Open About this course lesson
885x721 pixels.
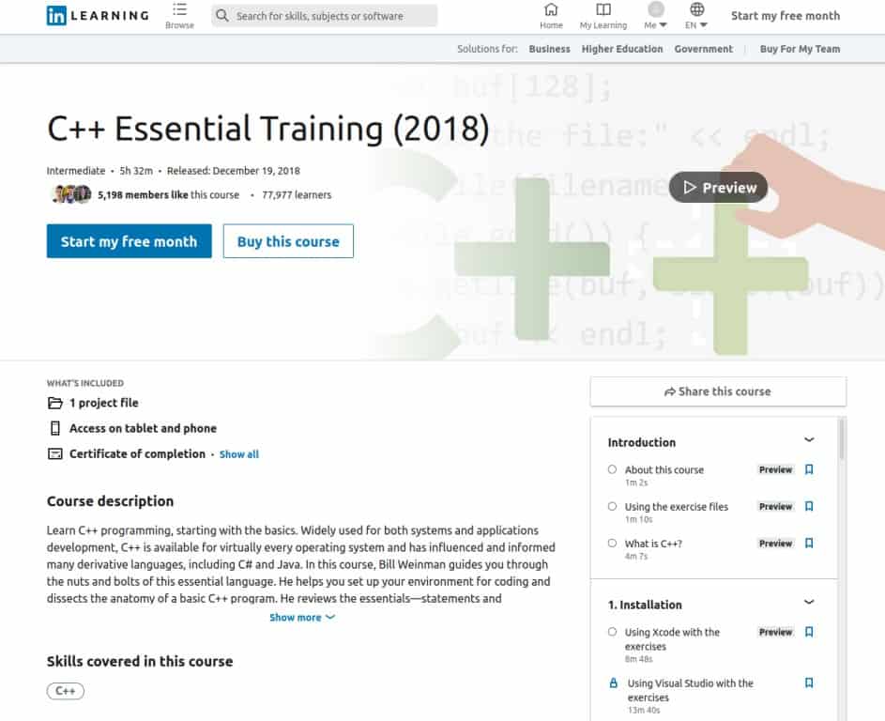click(x=664, y=469)
